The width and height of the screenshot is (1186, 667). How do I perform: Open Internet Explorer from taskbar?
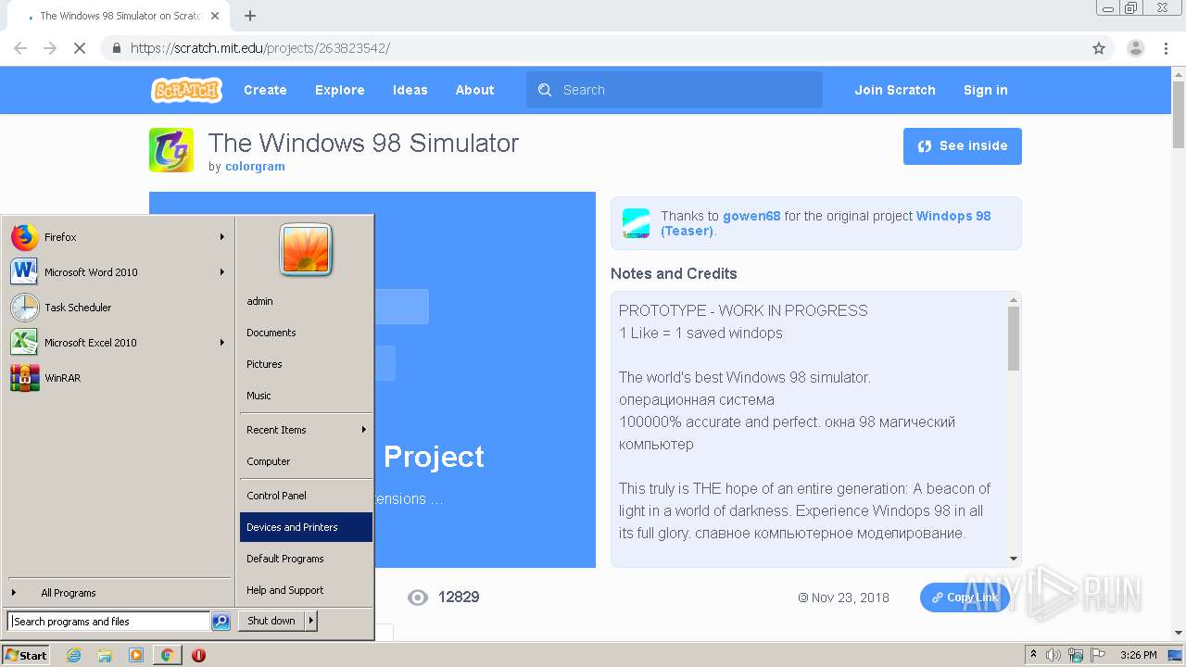(x=74, y=655)
